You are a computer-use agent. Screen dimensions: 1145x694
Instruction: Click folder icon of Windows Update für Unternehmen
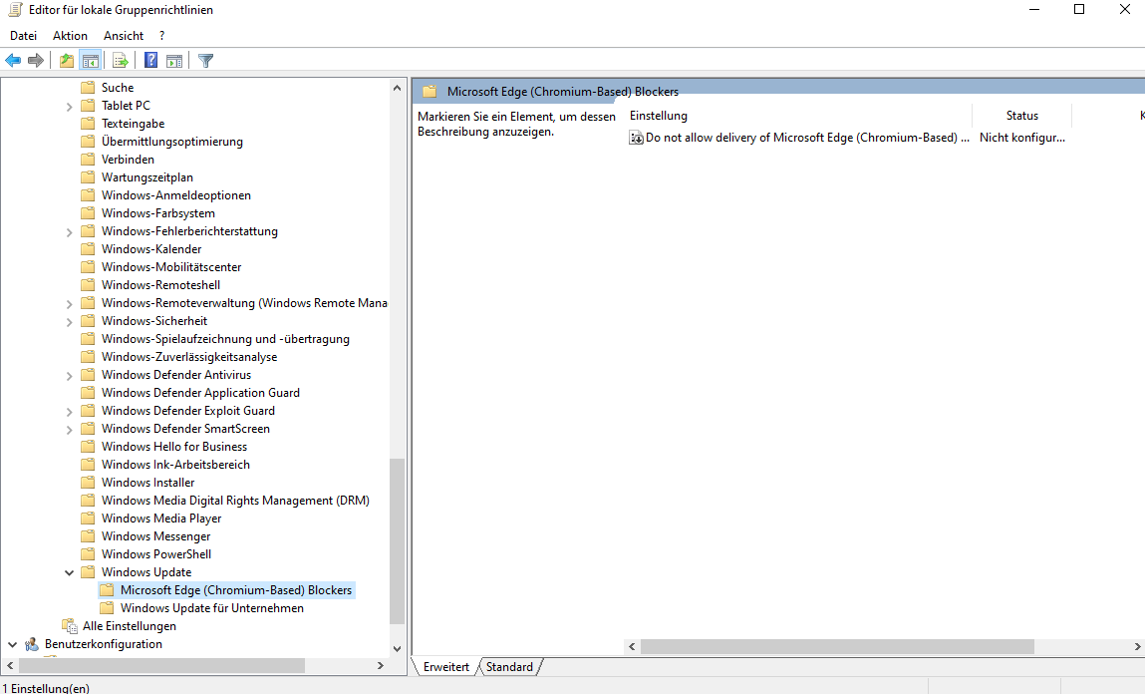[x=108, y=608]
